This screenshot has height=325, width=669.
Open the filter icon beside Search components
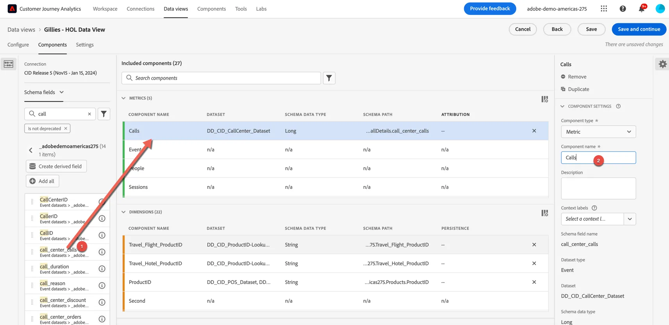pos(329,78)
